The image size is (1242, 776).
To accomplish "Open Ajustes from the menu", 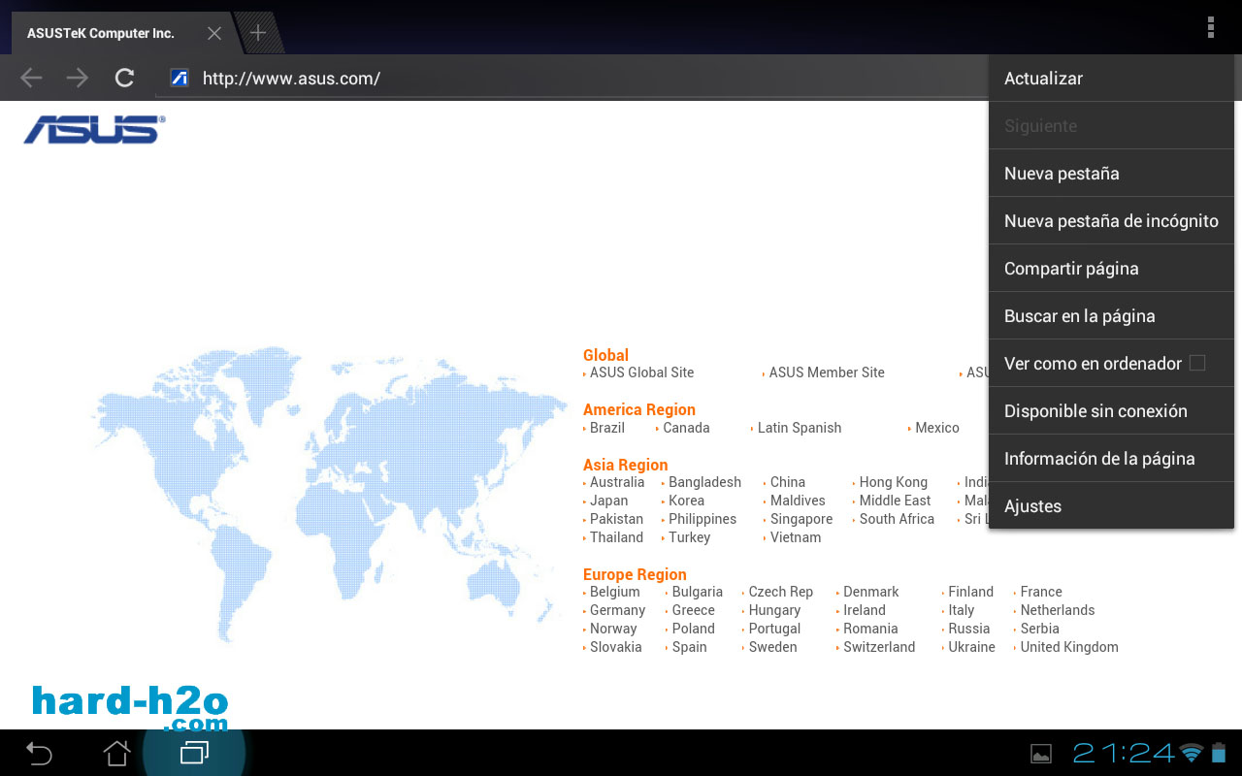I will (x=1111, y=506).
